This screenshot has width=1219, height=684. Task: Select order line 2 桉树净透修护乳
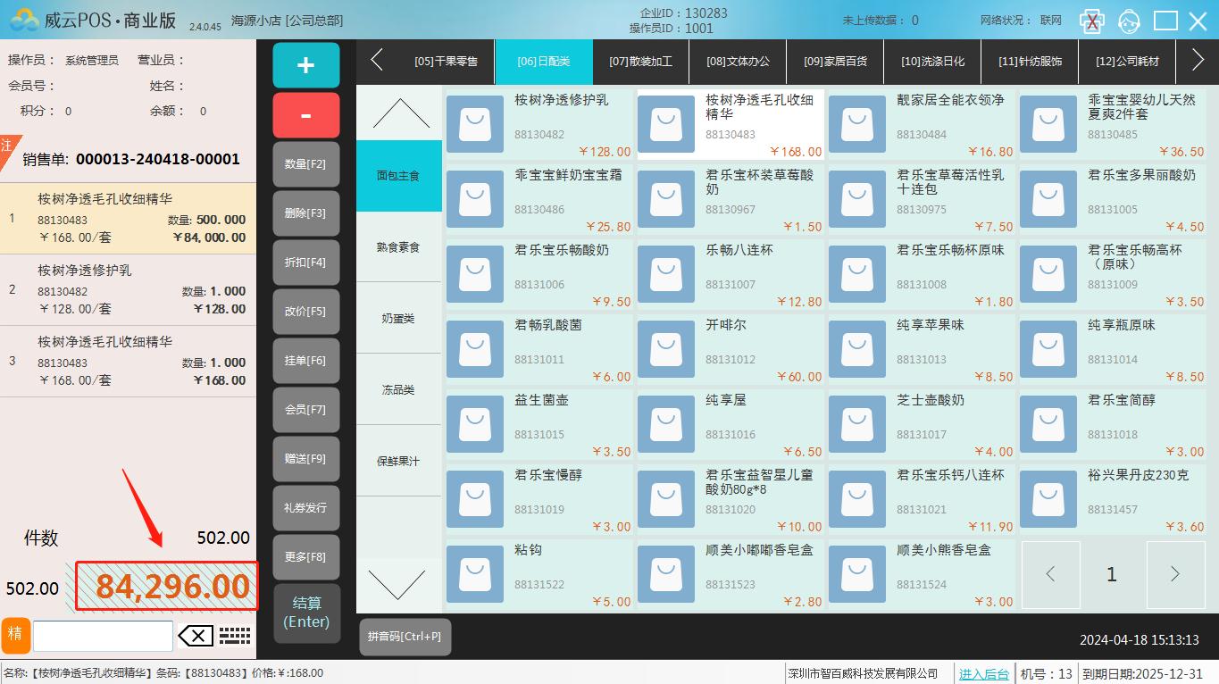click(x=128, y=290)
